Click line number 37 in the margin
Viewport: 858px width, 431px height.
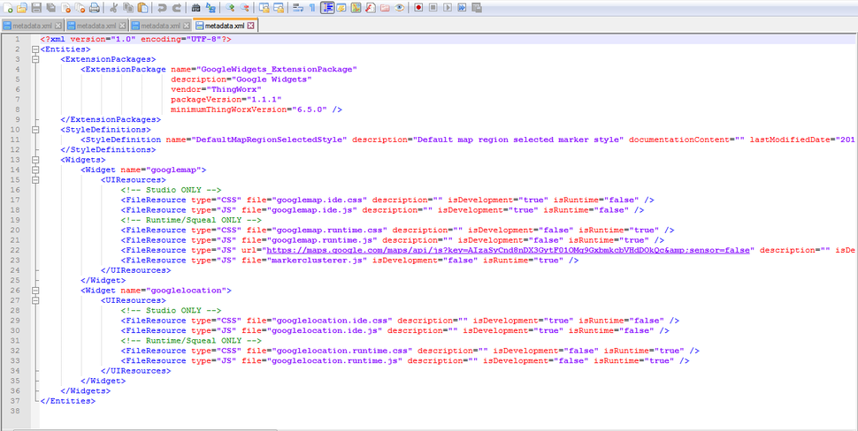coord(17,399)
